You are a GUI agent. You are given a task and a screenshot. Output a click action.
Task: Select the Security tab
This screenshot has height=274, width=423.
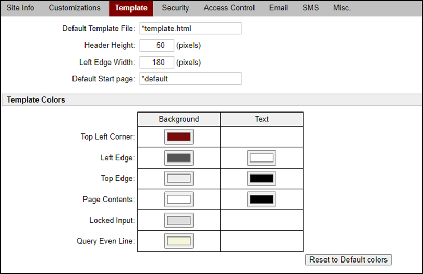[x=175, y=8]
